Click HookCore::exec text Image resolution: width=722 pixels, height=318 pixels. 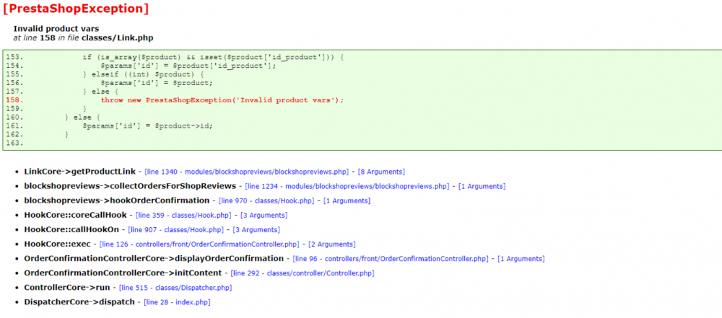(x=58, y=244)
